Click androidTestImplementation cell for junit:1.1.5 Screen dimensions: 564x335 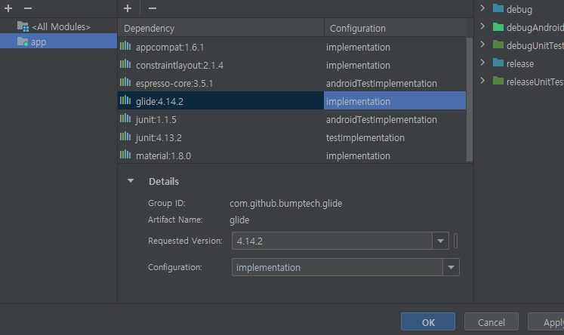tap(395, 119)
